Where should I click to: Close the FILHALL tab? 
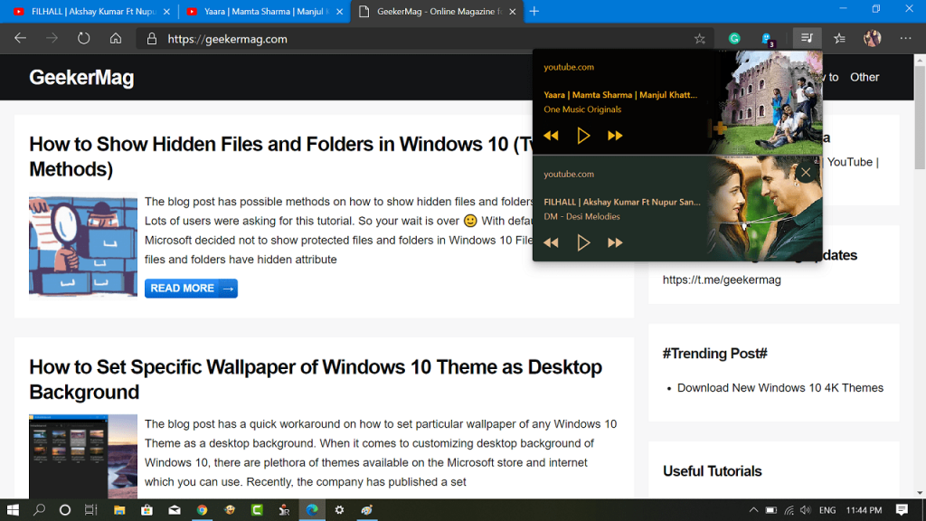166,11
